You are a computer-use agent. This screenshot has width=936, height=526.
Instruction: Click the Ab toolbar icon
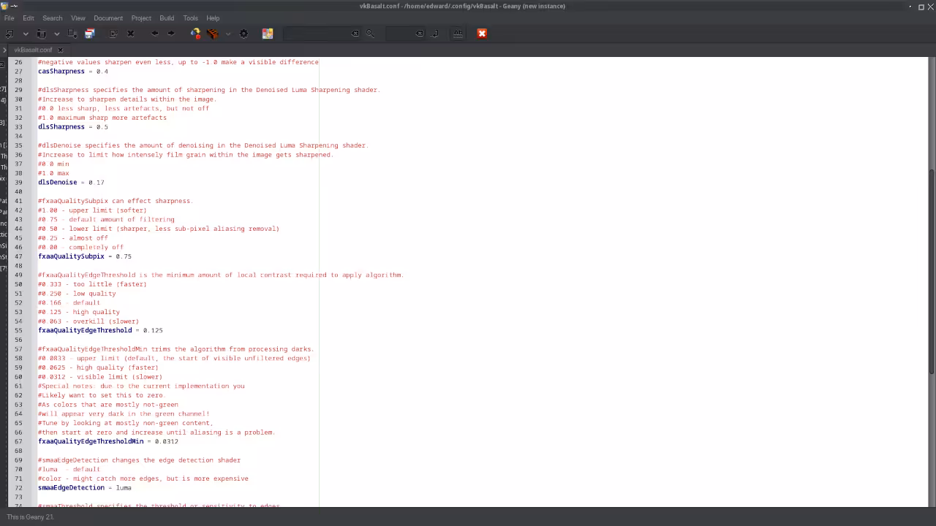[x=458, y=34]
